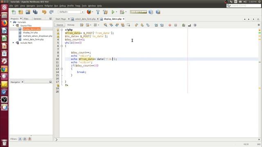
Task: Click the Attach Debugger icon at the toolbar's right end
Action: [x=158, y=12]
